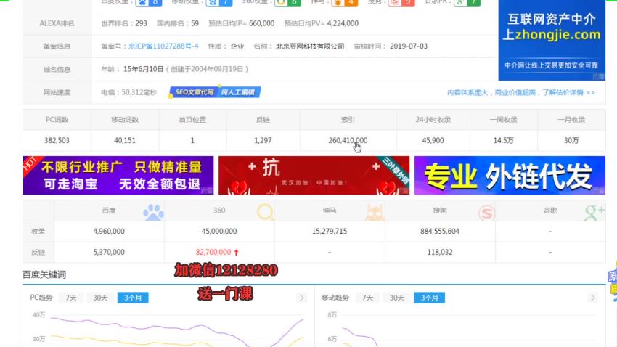Click the Sogou S icon in table header
617x347 pixels.
[x=486, y=213]
